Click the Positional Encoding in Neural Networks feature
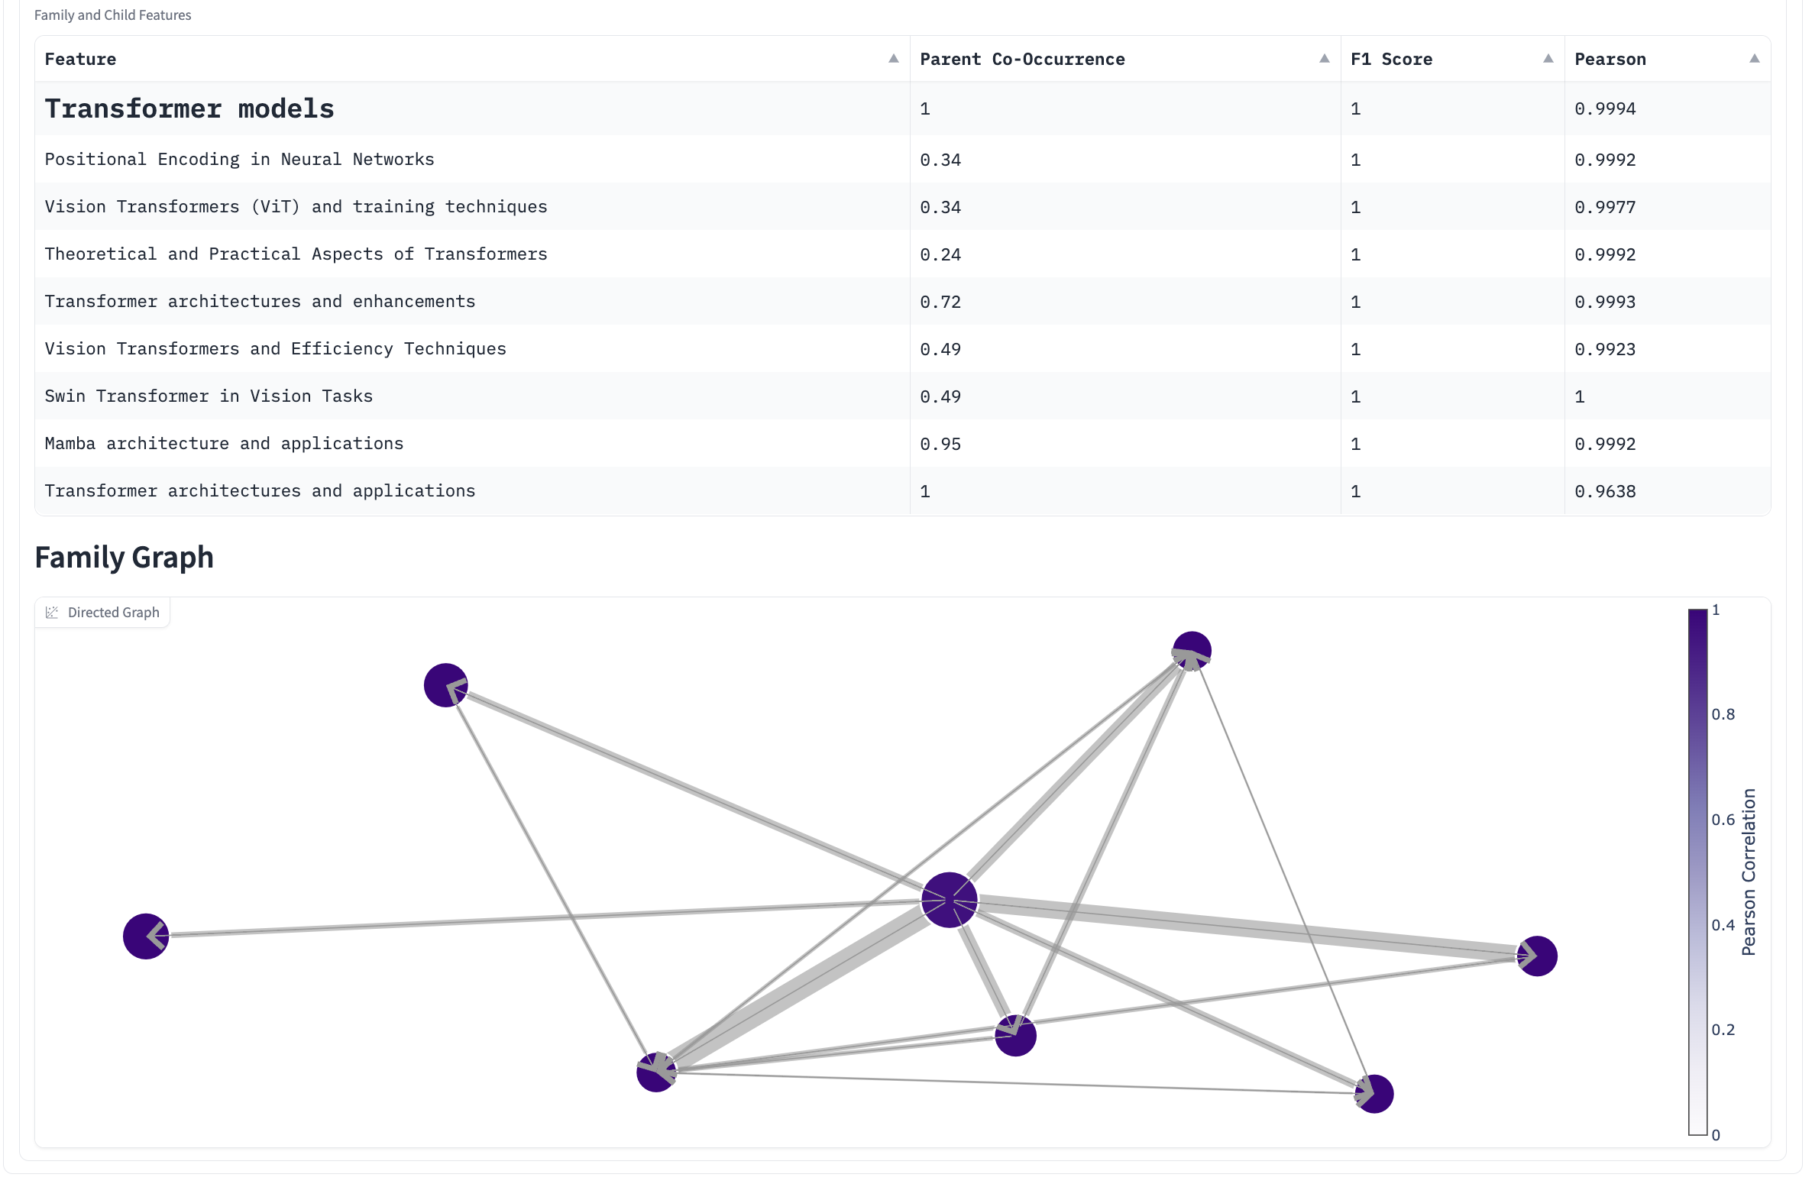 [x=239, y=160]
